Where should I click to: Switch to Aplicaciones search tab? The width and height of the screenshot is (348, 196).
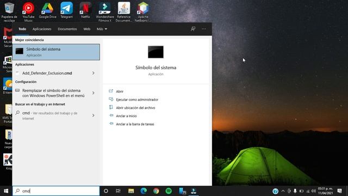click(x=42, y=29)
